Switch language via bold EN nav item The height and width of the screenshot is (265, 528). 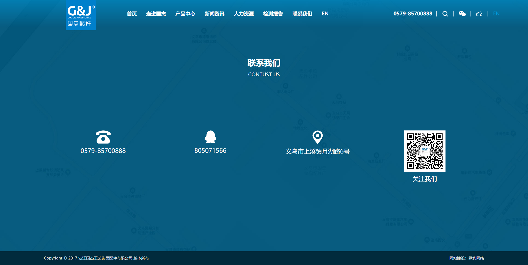coord(325,14)
